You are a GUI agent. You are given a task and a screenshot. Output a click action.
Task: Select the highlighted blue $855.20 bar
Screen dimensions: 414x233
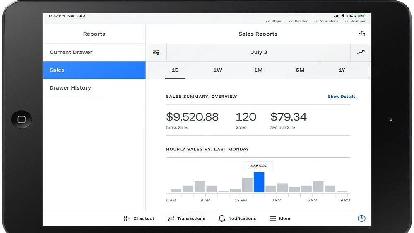pyautogui.click(x=259, y=182)
